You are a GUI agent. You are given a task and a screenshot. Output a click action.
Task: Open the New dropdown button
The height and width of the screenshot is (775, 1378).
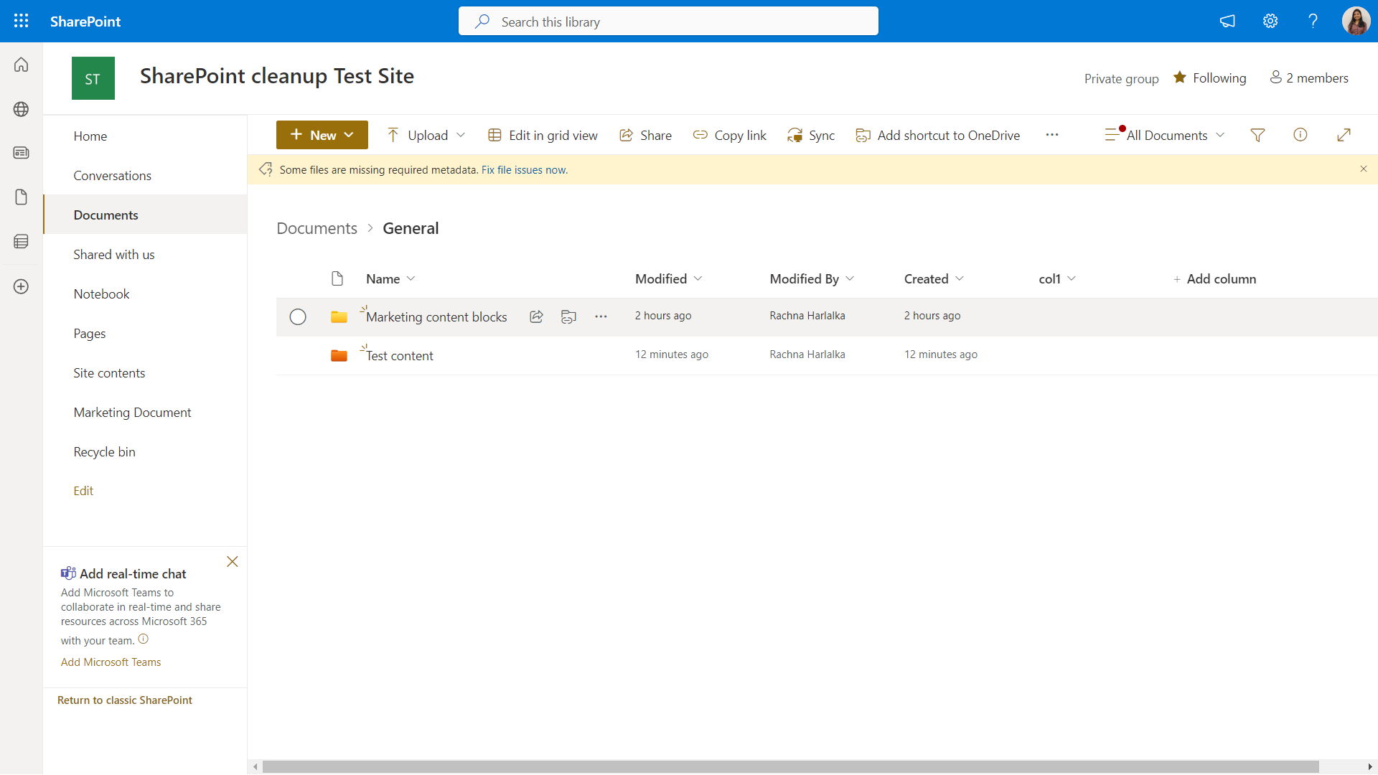click(322, 135)
